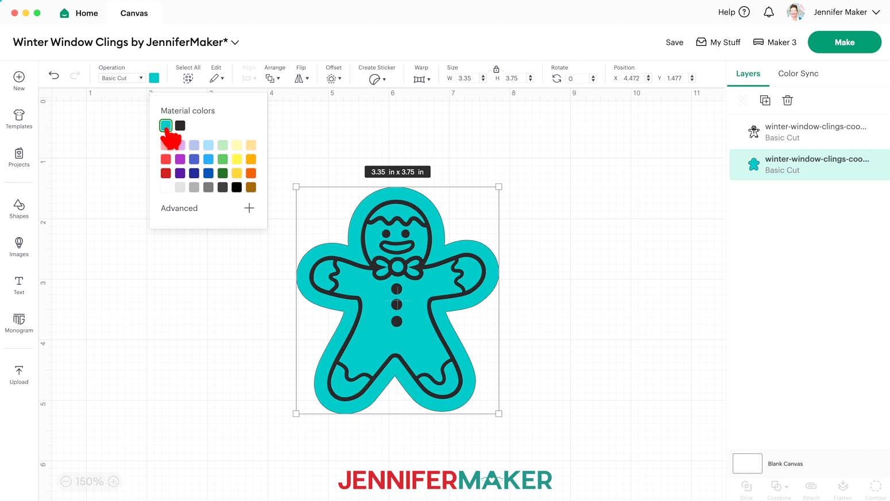
Task: Expand the project title dropdown chevron
Action: pyautogui.click(x=235, y=43)
